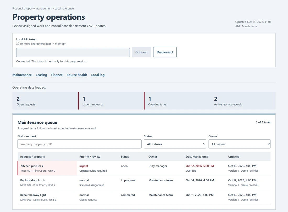Open the Maintenance tab link
The height and width of the screenshot is (212, 288).
point(22,75)
